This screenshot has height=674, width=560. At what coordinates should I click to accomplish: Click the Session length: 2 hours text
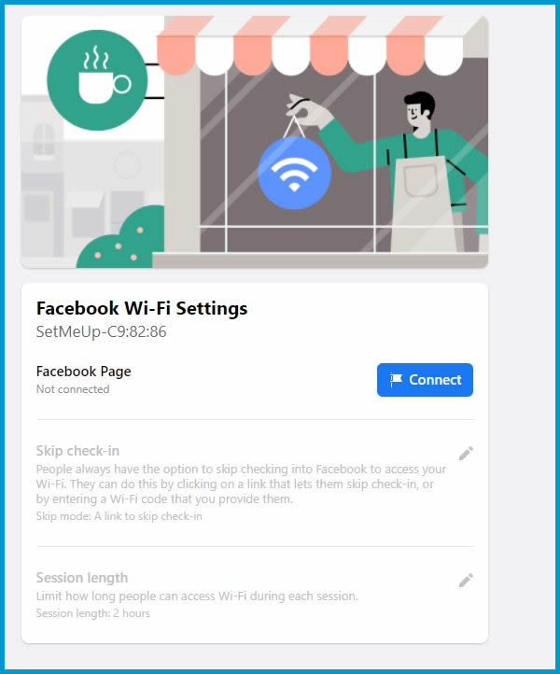point(92,613)
